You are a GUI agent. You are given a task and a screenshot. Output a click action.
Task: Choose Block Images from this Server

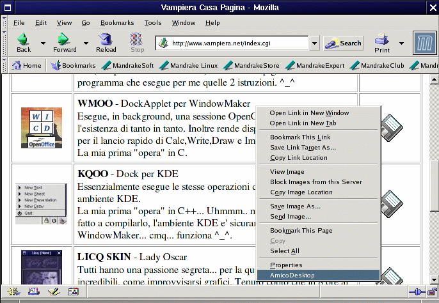[318, 182]
